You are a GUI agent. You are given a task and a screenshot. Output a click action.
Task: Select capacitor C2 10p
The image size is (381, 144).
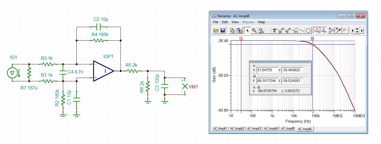[98, 27]
